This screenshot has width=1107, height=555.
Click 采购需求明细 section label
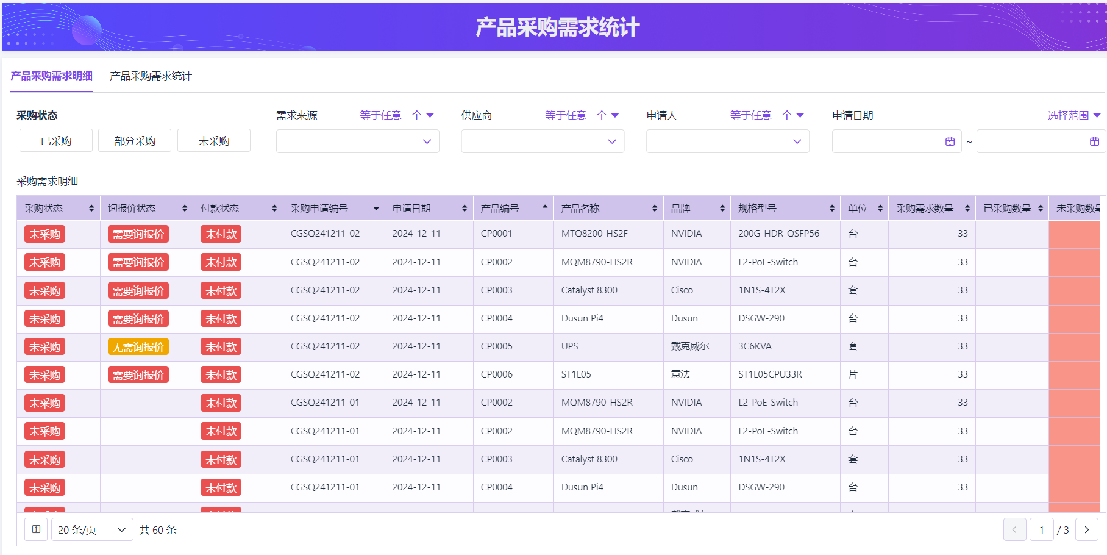pyautogui.click(x=47, y=181)
